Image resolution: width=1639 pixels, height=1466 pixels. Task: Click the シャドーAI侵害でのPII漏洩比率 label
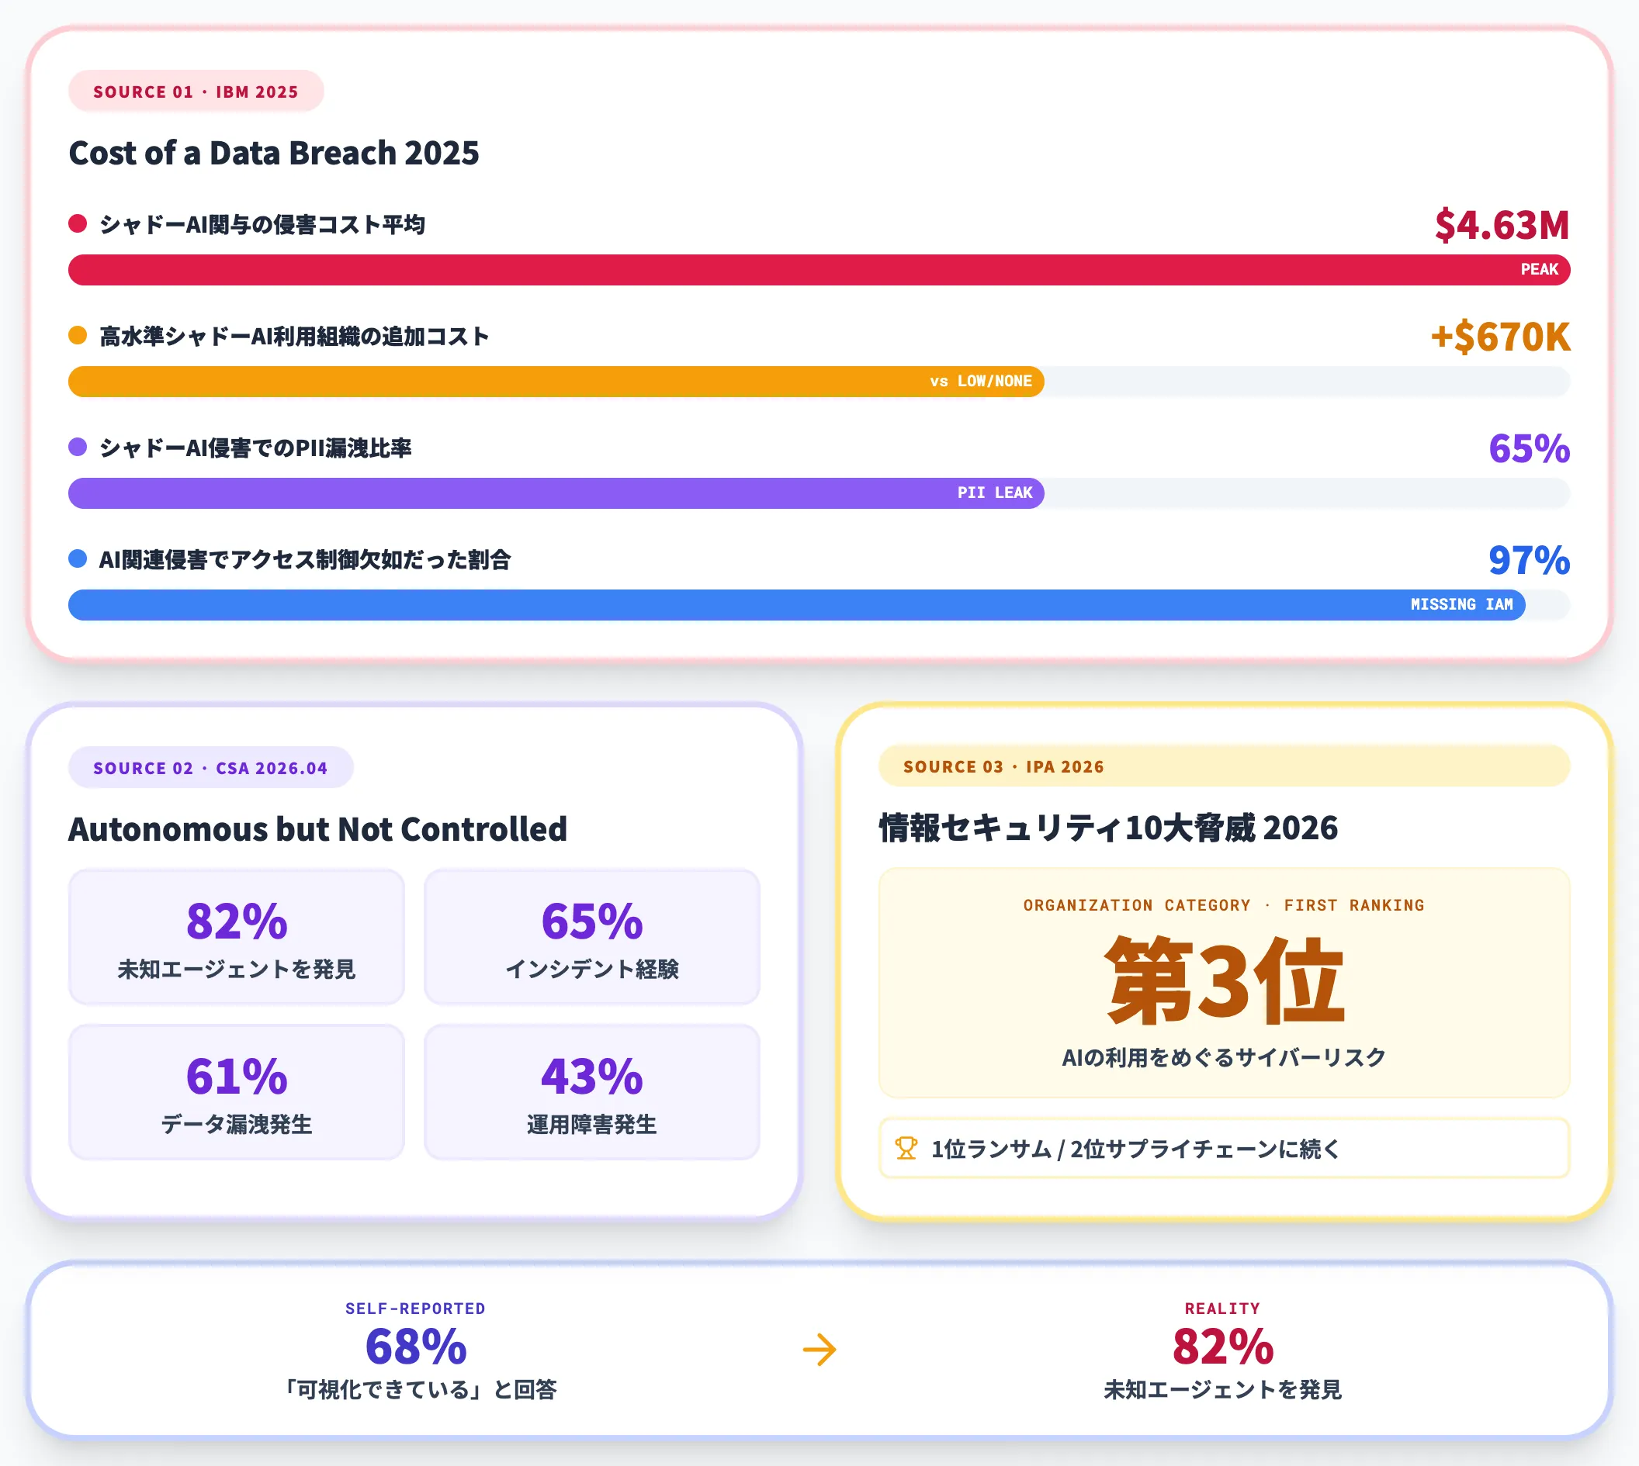click(x=255, y=448)
